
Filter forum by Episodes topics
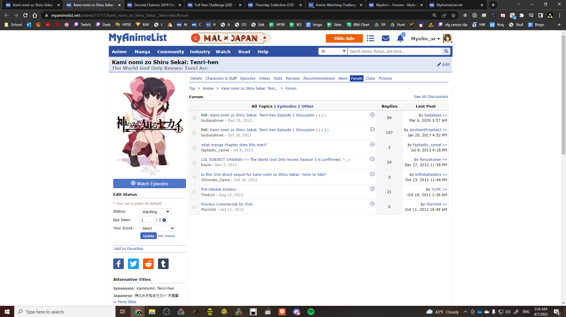click(x=287, y=106)
